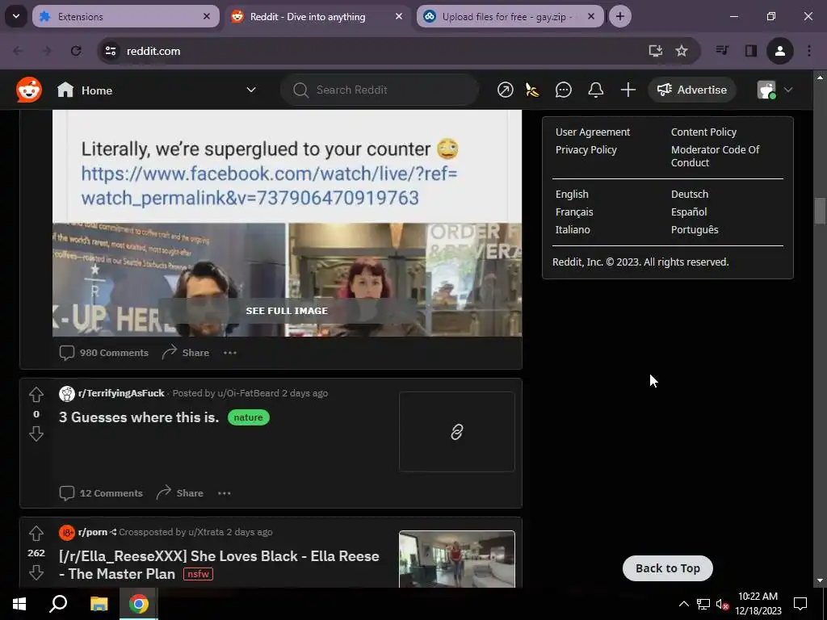This screenshot has height=620, width=827.
Task: Click the banana Recap icon in header
Action: click(533, 90)
